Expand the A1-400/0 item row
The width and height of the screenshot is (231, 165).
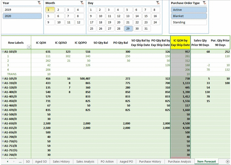coord(3,92)
